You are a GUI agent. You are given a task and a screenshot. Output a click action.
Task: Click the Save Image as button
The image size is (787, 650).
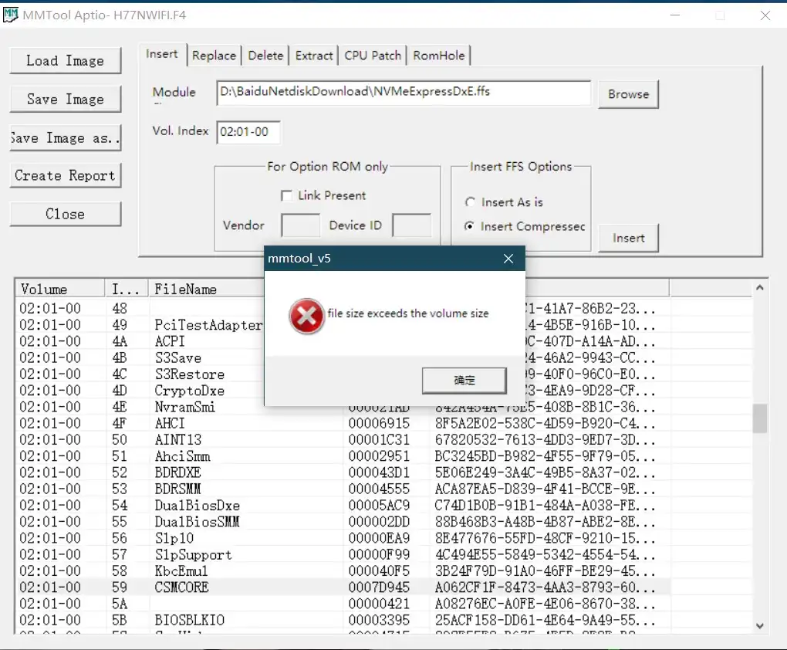(x=65, y=137)
